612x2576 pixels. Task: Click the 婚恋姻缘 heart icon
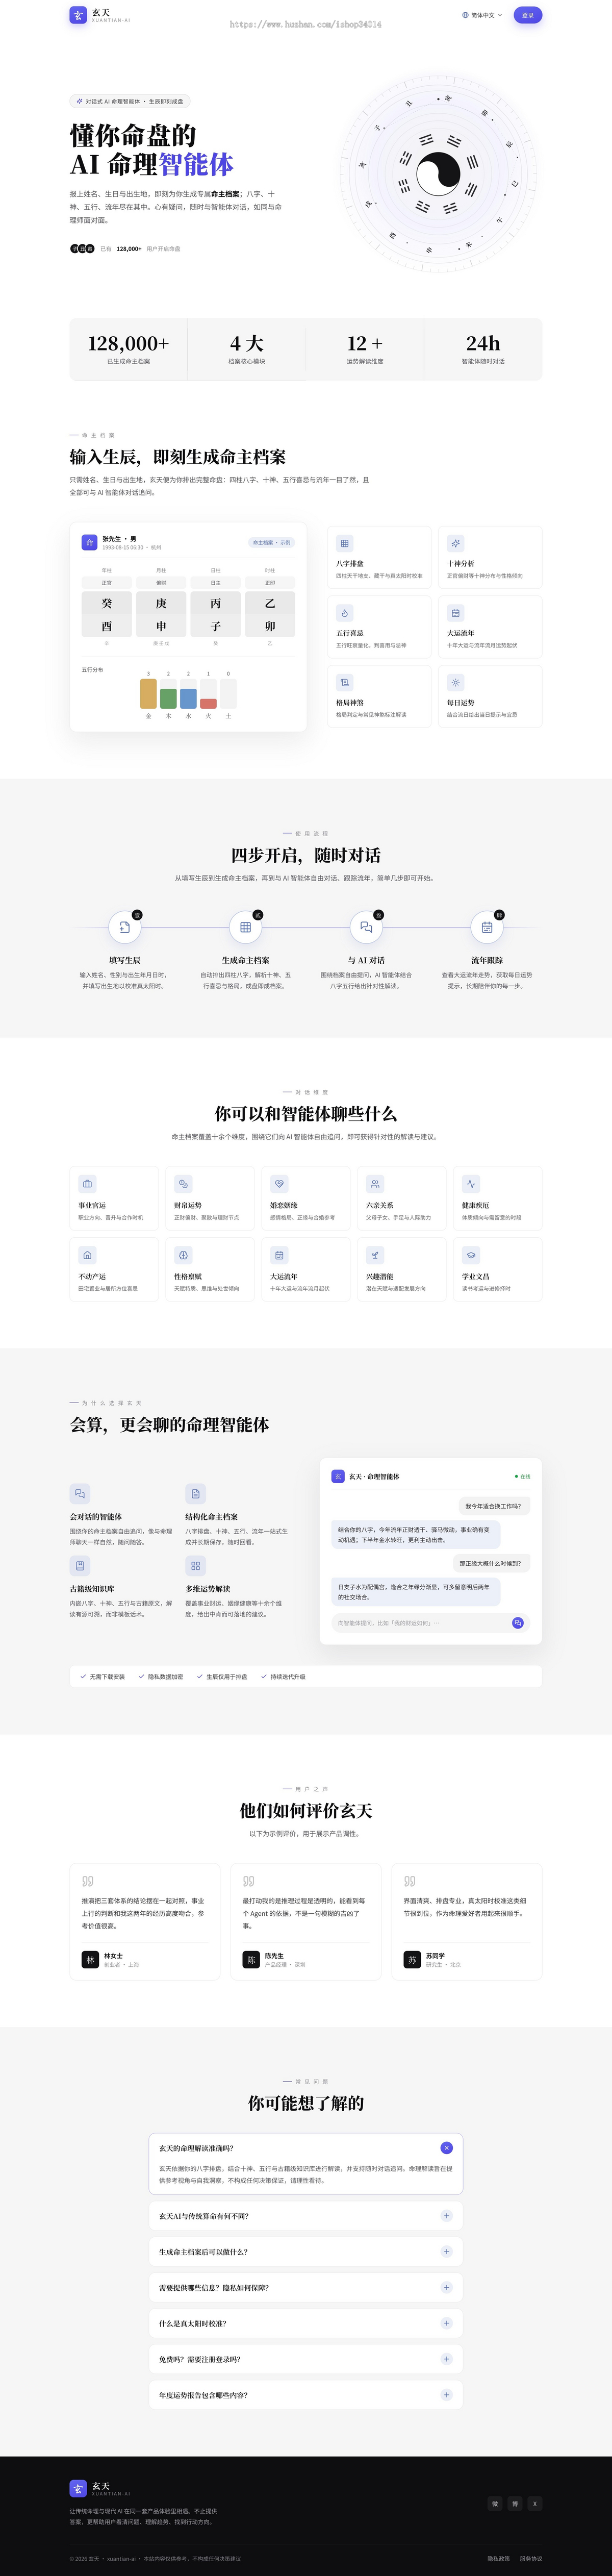pos(279,1184)
